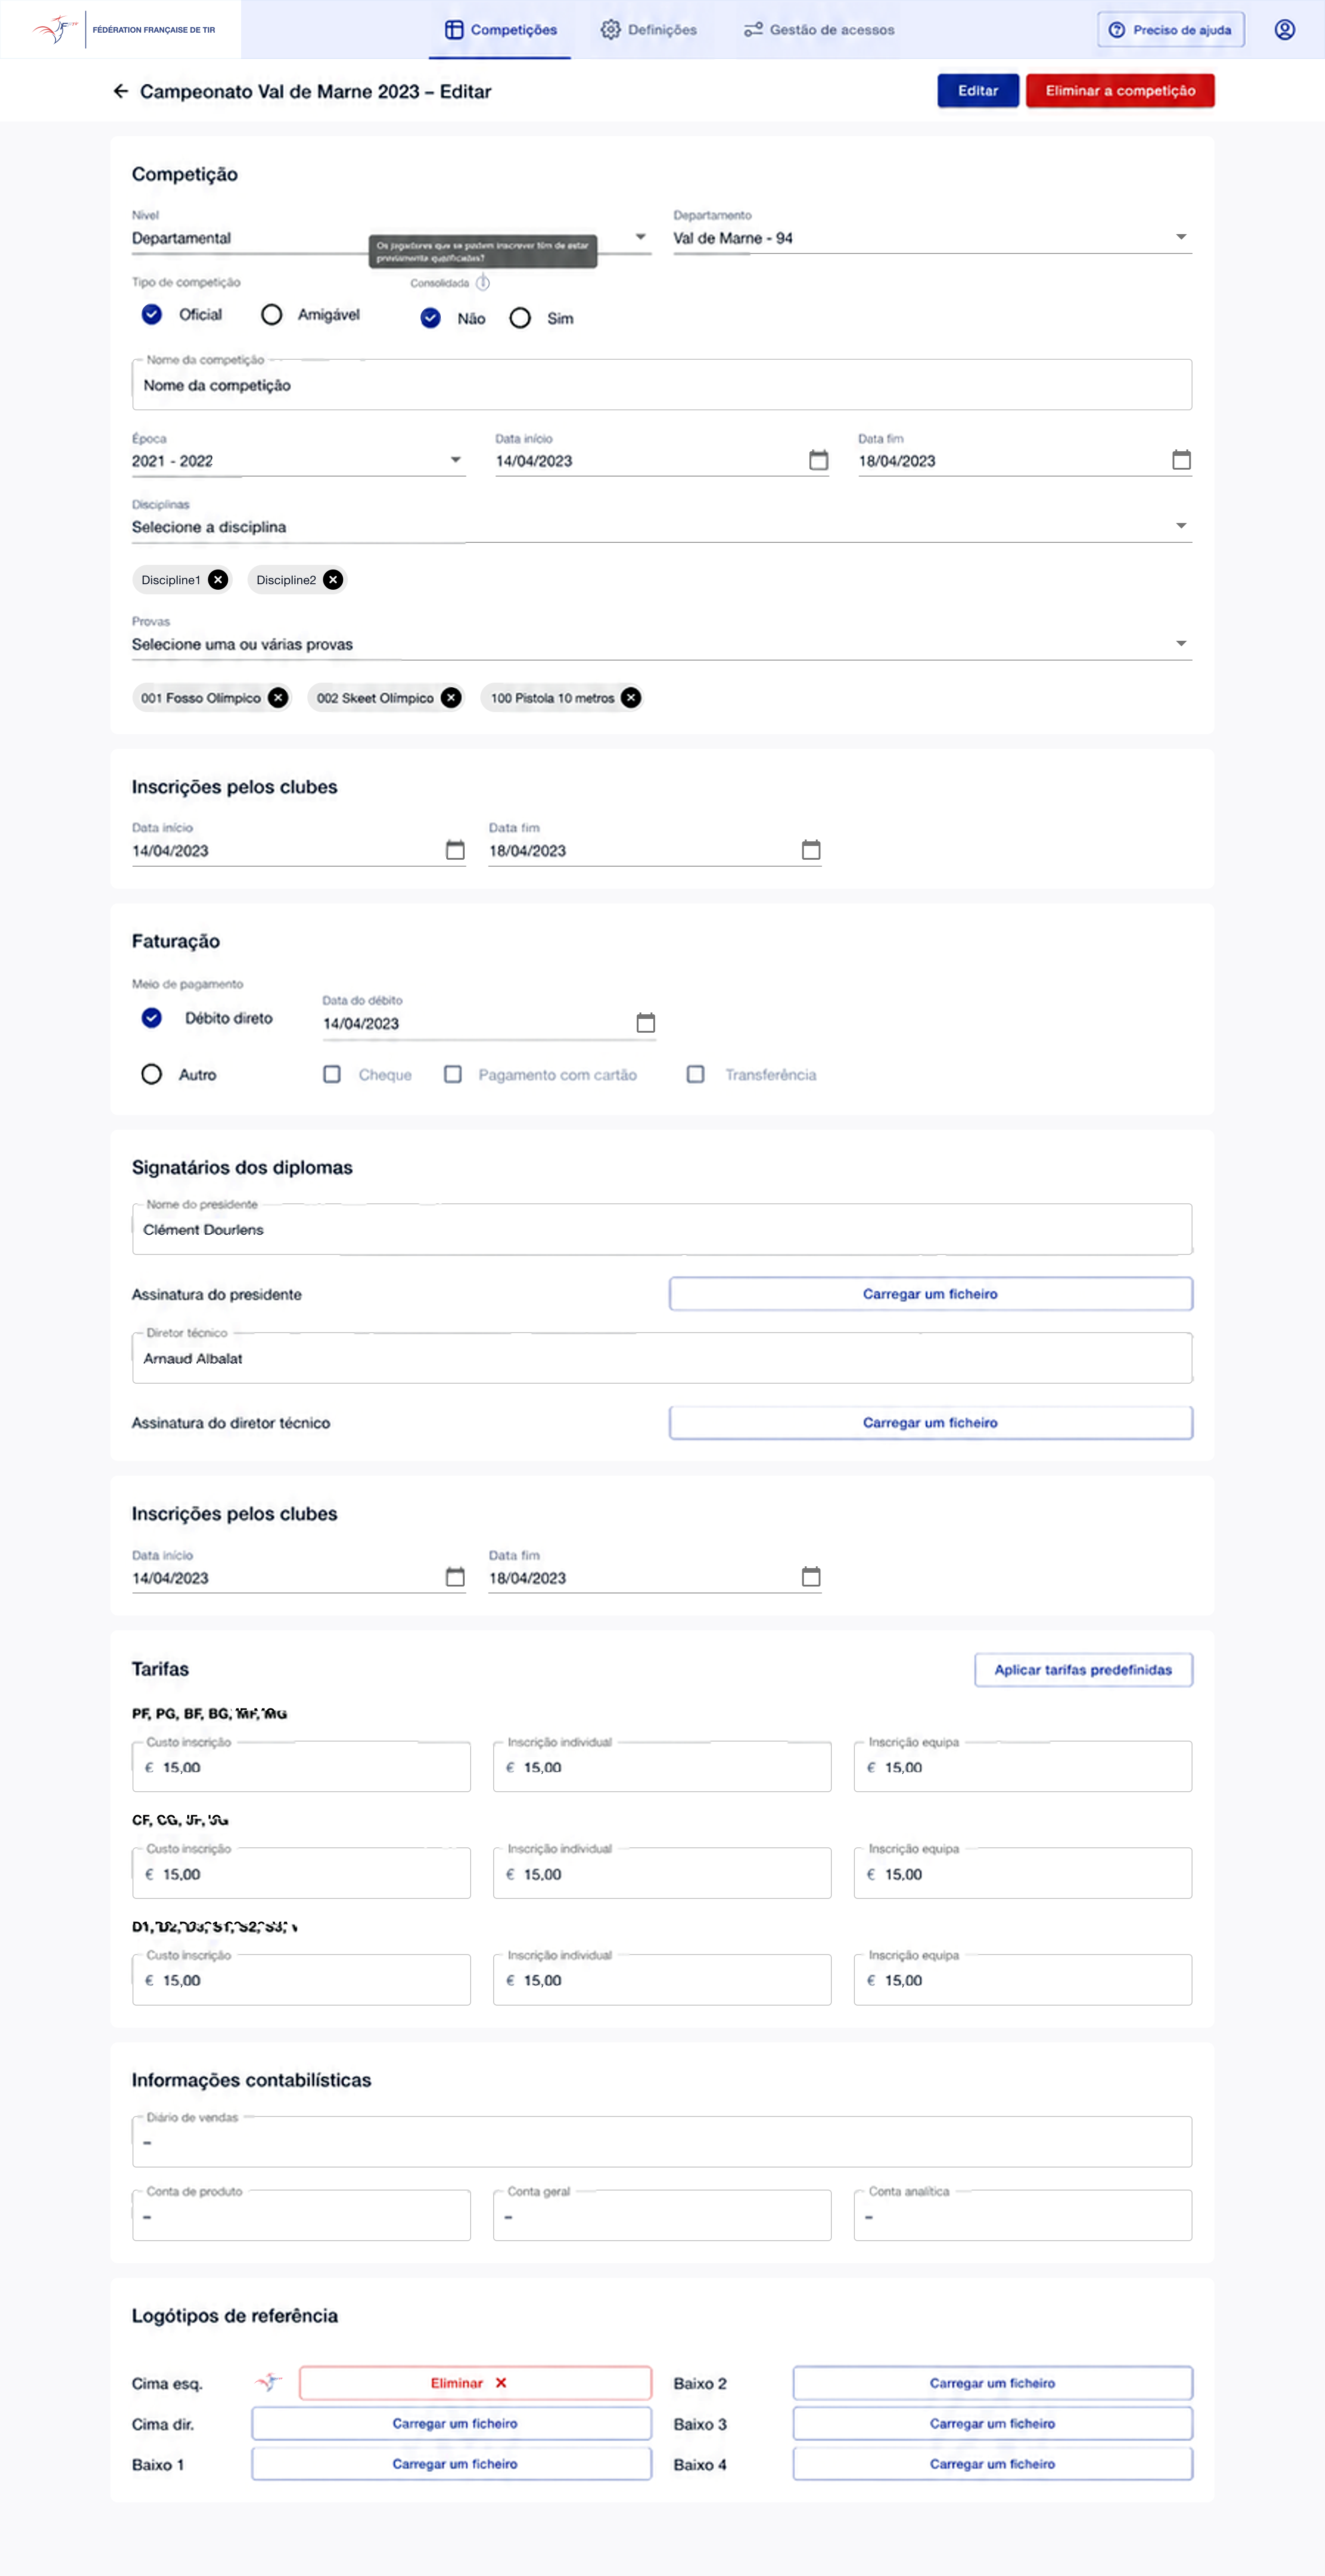The height and width of the screenshot is (2576, 1325).
Task: Remove the 002 Skeet Olímpico chip
Action: [x=451, y=698]
